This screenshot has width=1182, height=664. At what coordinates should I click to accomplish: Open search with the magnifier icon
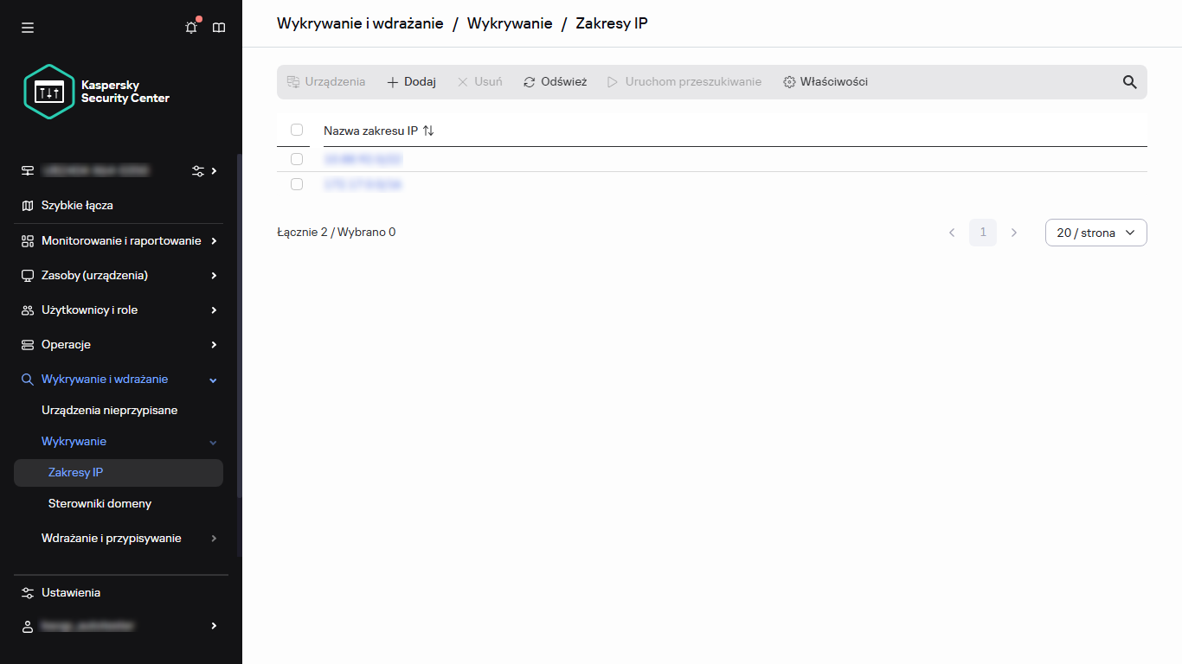pyautogui.click(x=1129, y=81)
